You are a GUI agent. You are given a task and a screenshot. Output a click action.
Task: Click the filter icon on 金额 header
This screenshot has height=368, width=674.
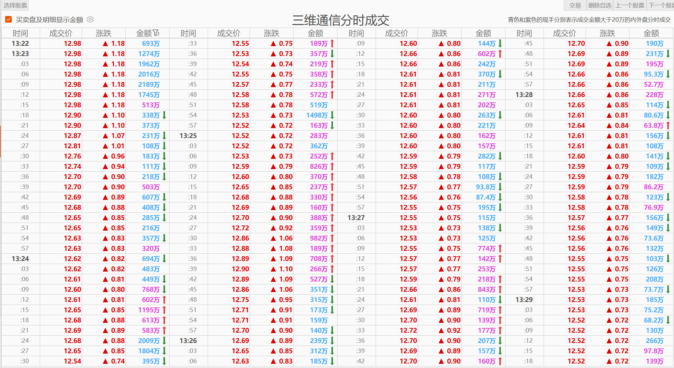[x=156, y=33]
